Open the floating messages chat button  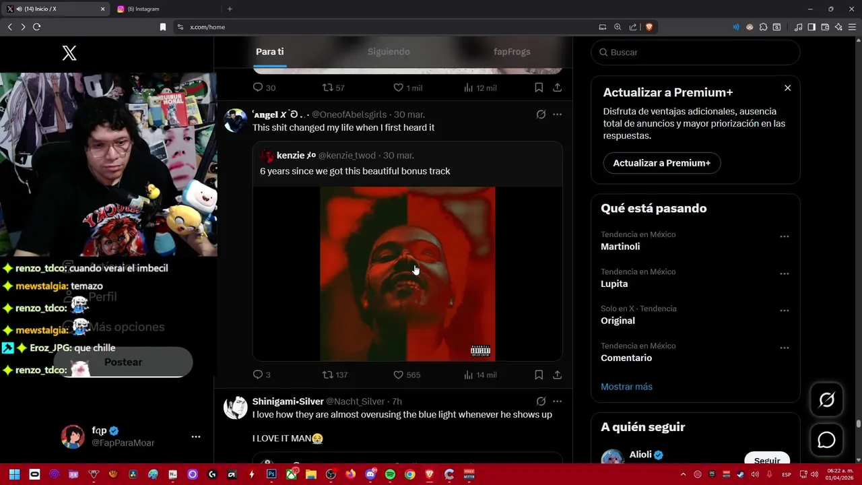[826, 440]
